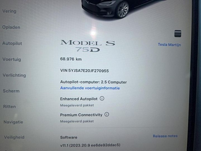Viewport: 201px width, 151px height.
Task: Open the Vering menu
Action: click(9, 11)
